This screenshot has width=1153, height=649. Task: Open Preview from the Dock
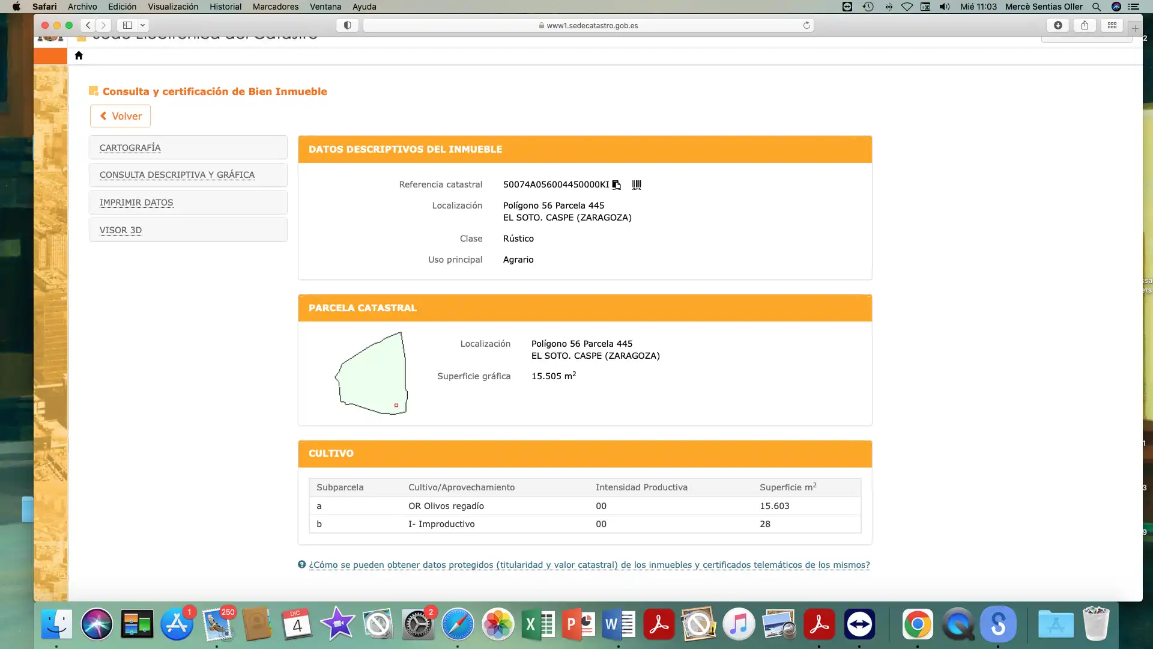[x=779, y=624]
